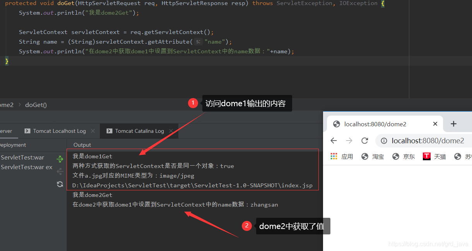Reload the localhost:8080/dome2 page
This screenshot has height=251, width=472.
point(364,141)
